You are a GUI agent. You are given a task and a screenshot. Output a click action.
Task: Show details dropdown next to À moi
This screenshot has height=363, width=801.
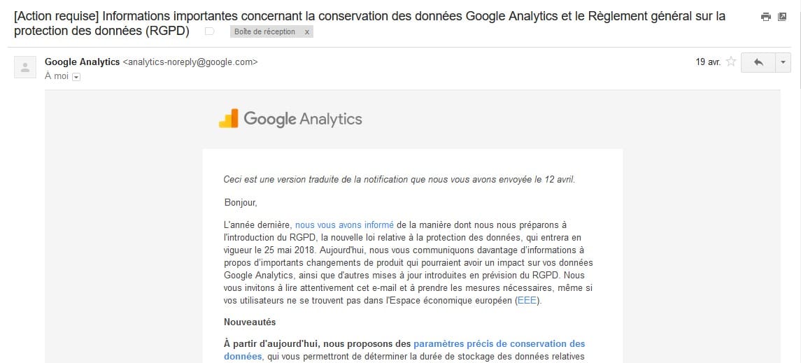76,77
